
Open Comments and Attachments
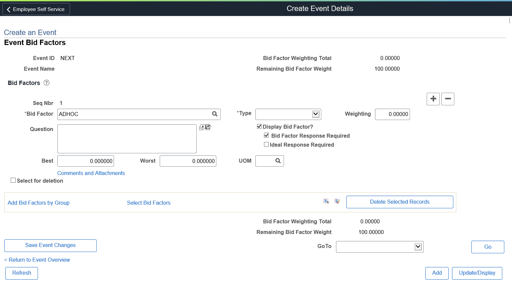(91, 173)
